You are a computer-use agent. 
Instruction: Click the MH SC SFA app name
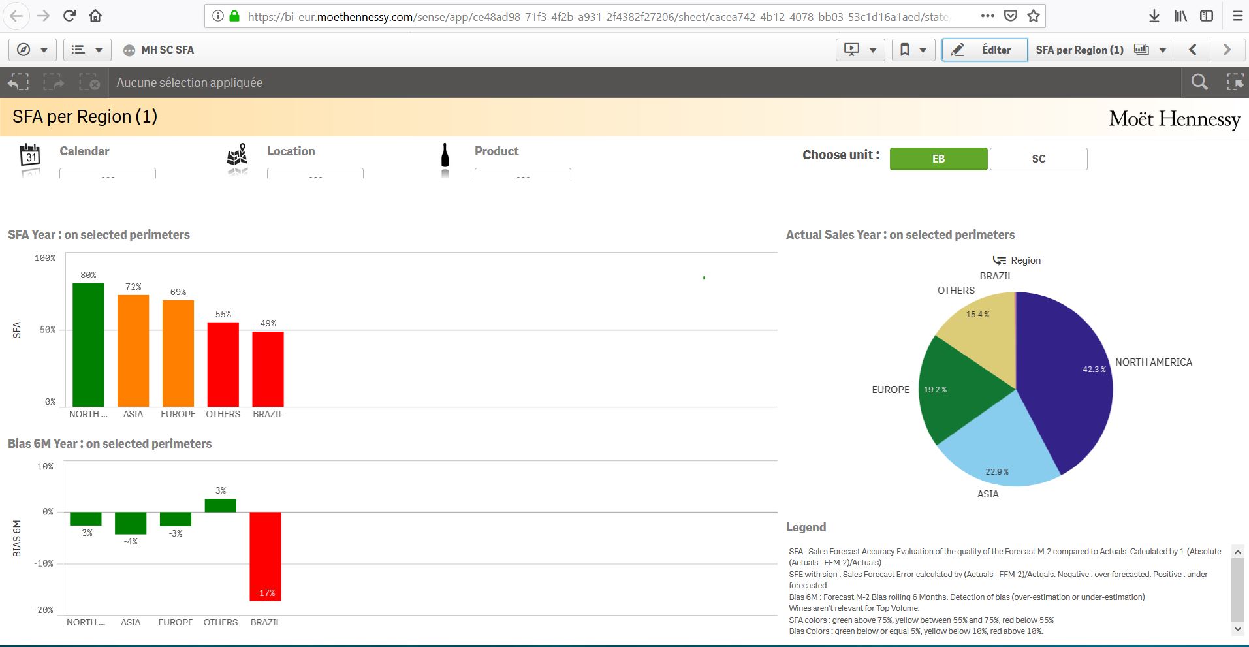click(x=167, y=50)
